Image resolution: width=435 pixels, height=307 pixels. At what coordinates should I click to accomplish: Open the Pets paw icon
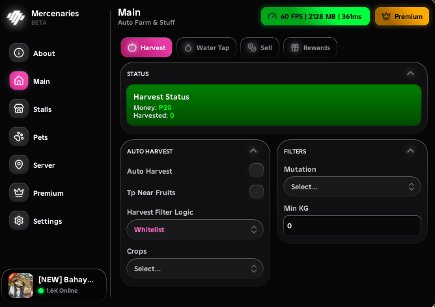pos(19,137)
